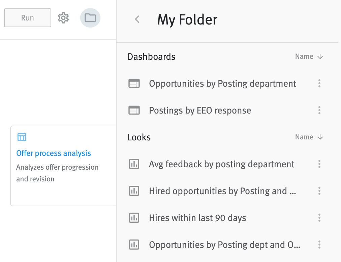Navigate back using the chevron beside My Folder

pos(137,19)
